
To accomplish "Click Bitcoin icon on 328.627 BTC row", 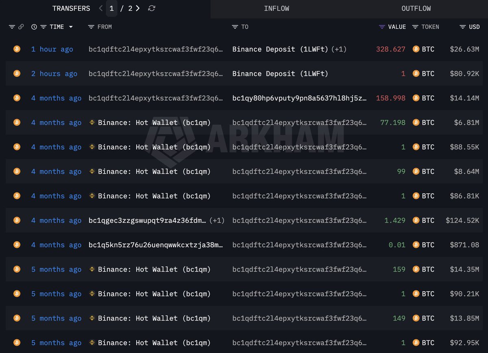I will pos(17,49).
